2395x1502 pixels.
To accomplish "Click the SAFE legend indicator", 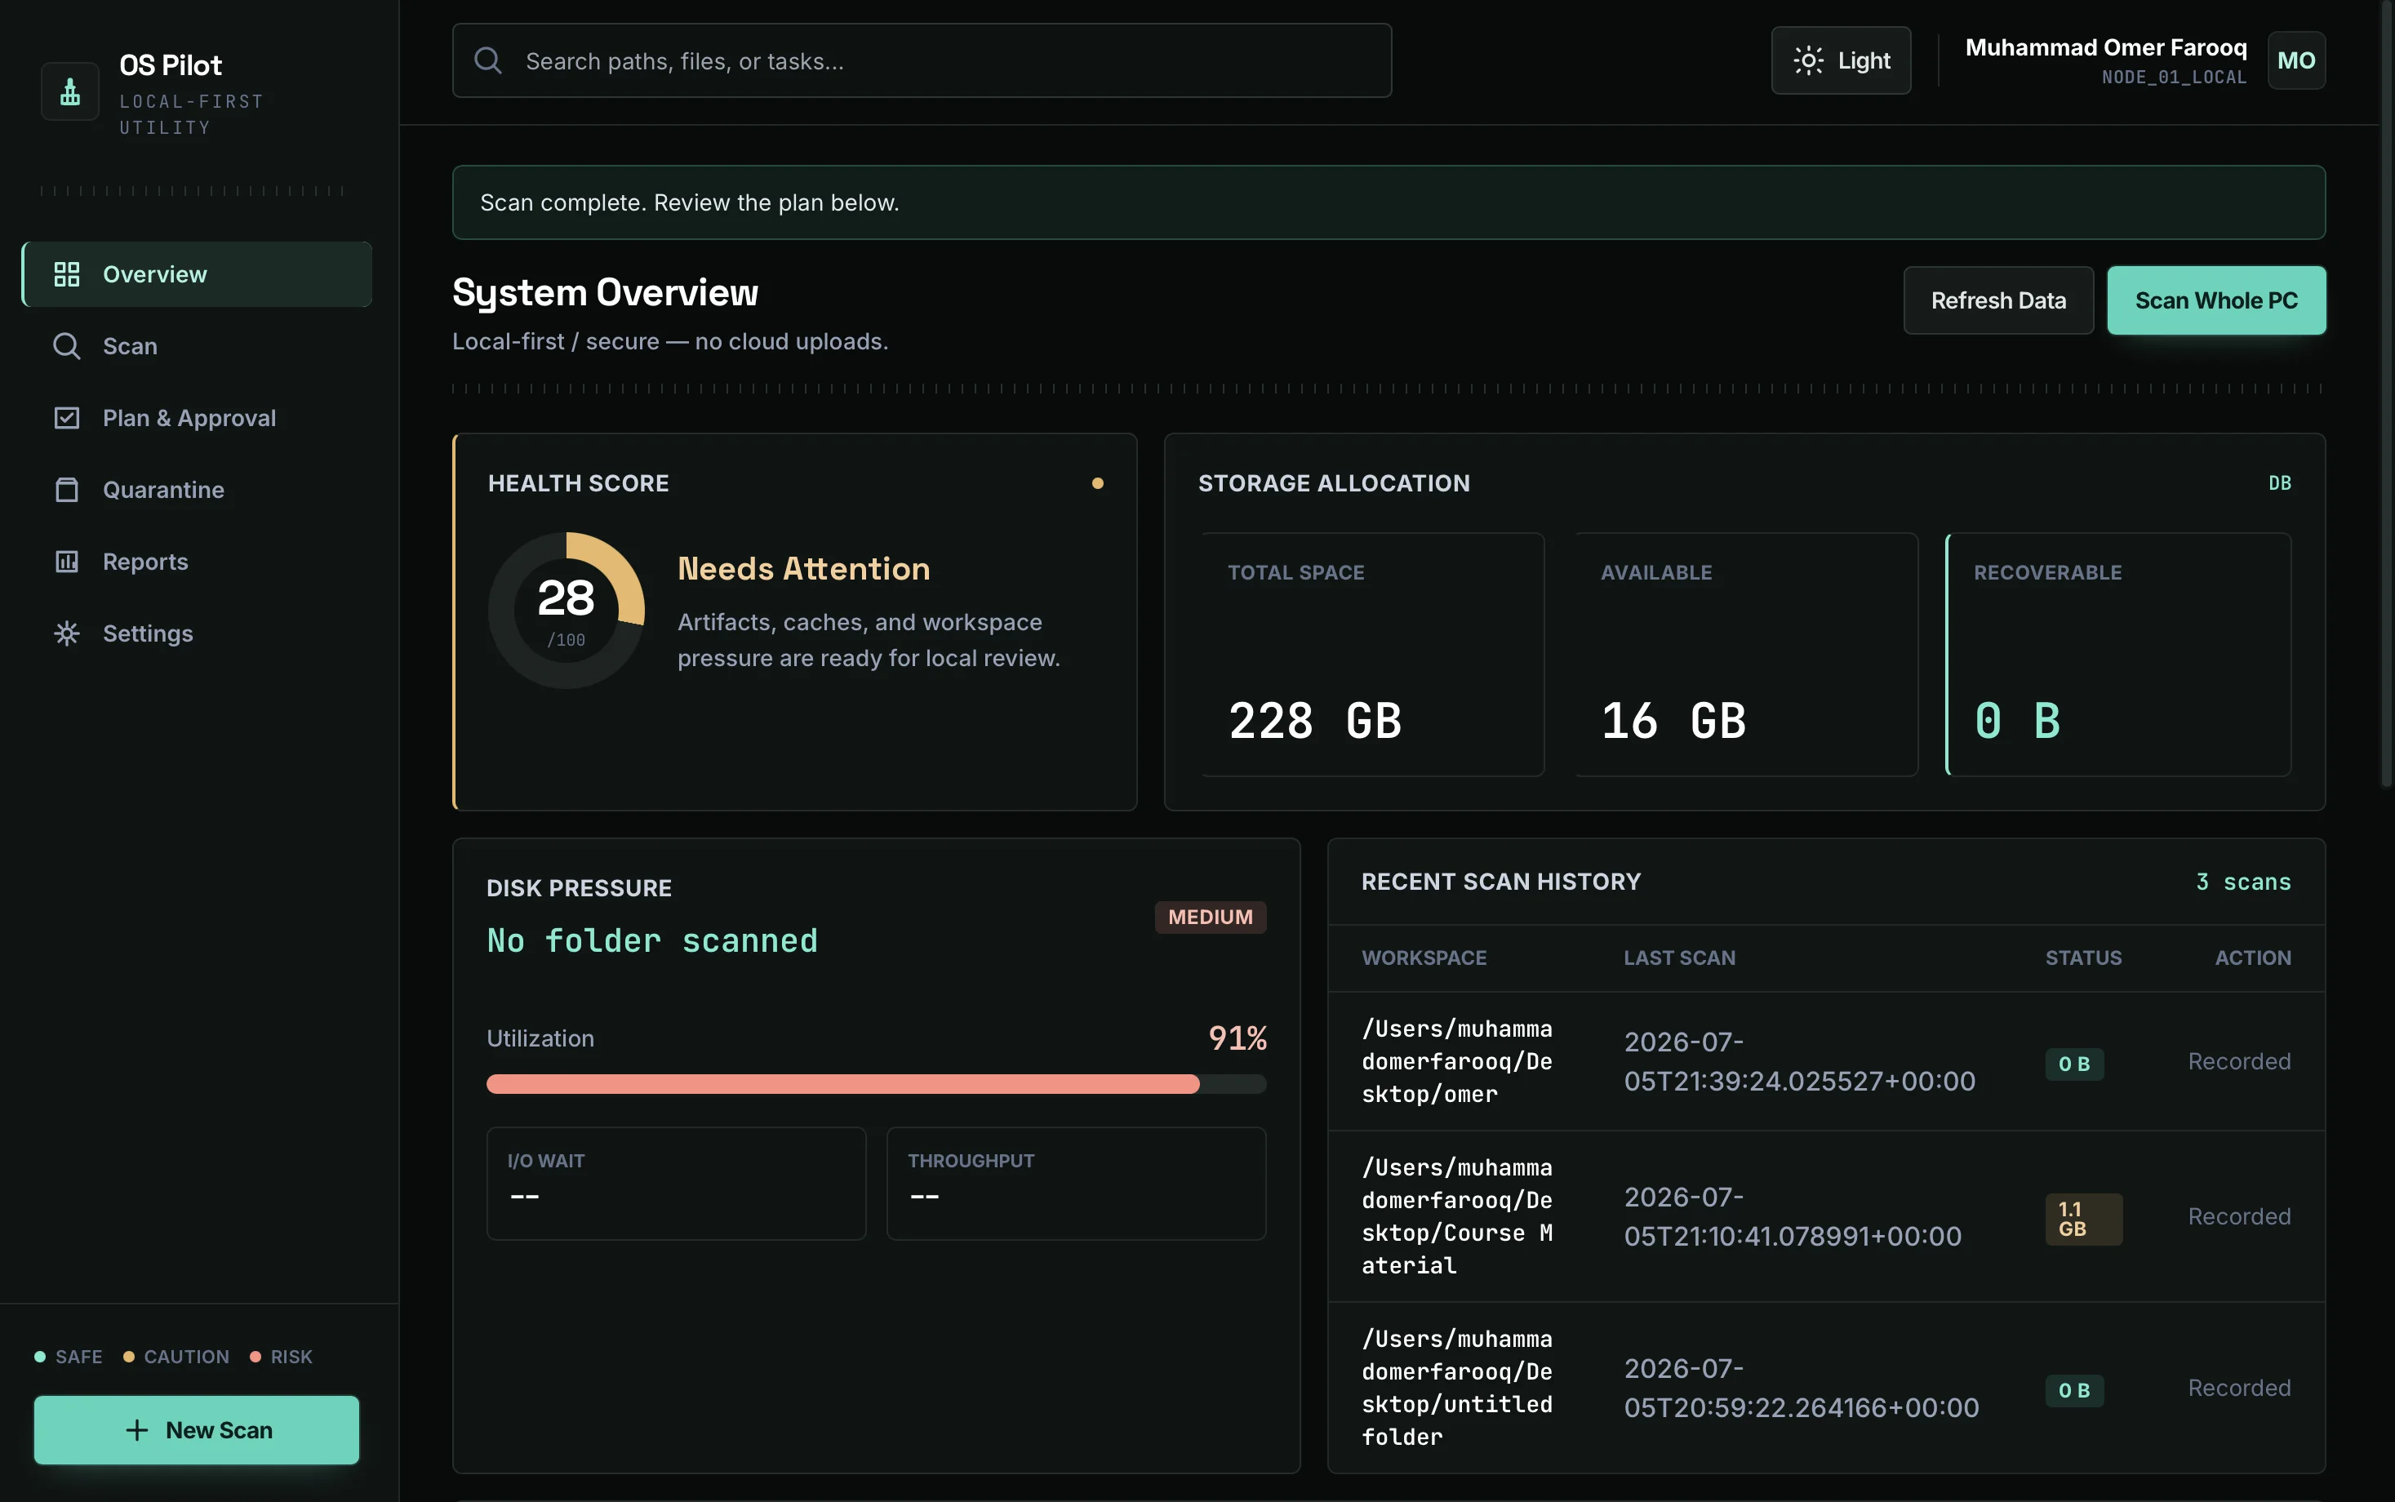I will click(69, 1356).
